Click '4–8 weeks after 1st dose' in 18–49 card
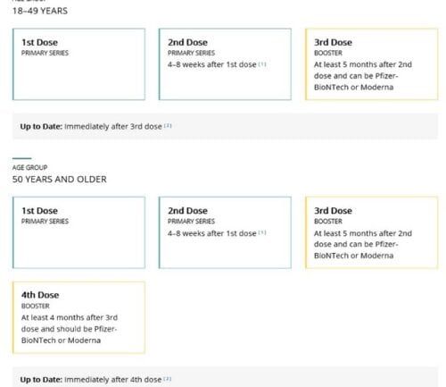This screenshot has width=446, height=387. 212,64
